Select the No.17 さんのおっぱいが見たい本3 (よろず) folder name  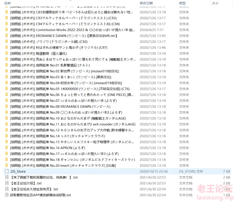pos(64,154)
